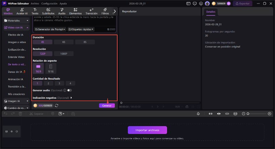
Task: Set Cantidad de Resultado to 3
Action: (x=59, y=83)
